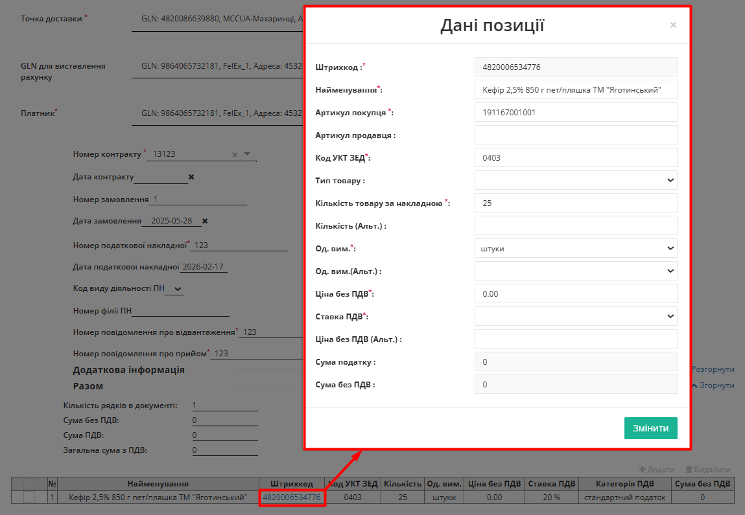745x515 pixels.
Task: Edit the Номер повідомлення про прийом field
Action: pyautogui.click(x=257, y=354)
